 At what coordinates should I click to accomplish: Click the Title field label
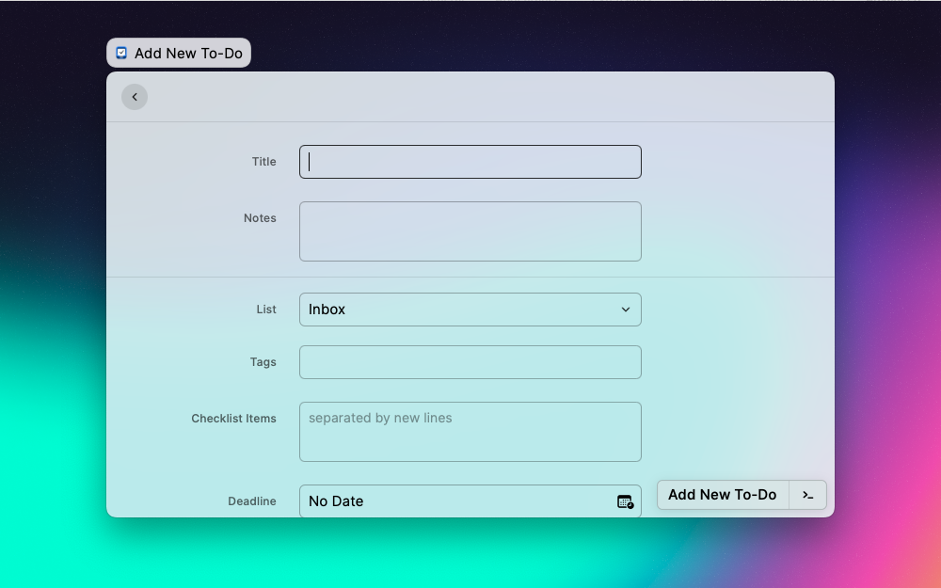click(264, 162)
